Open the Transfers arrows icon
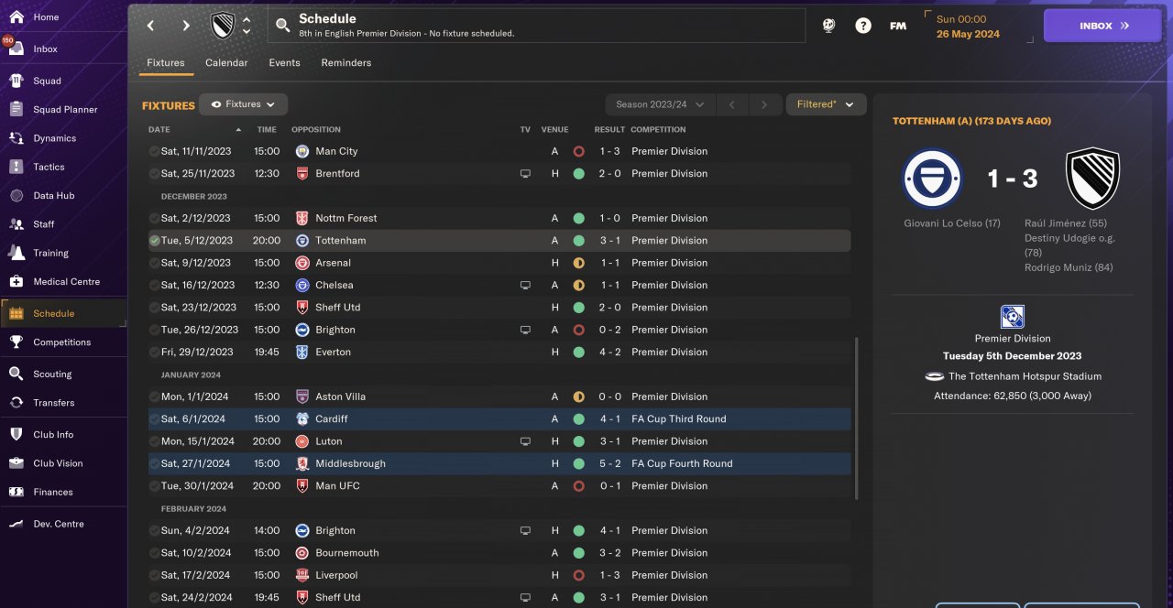Image resolution: width=1173 pixels, height=608 pixels. coord(16,402)
